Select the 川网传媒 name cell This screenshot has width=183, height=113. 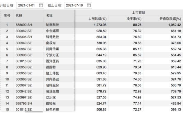(x=52, y=49)
